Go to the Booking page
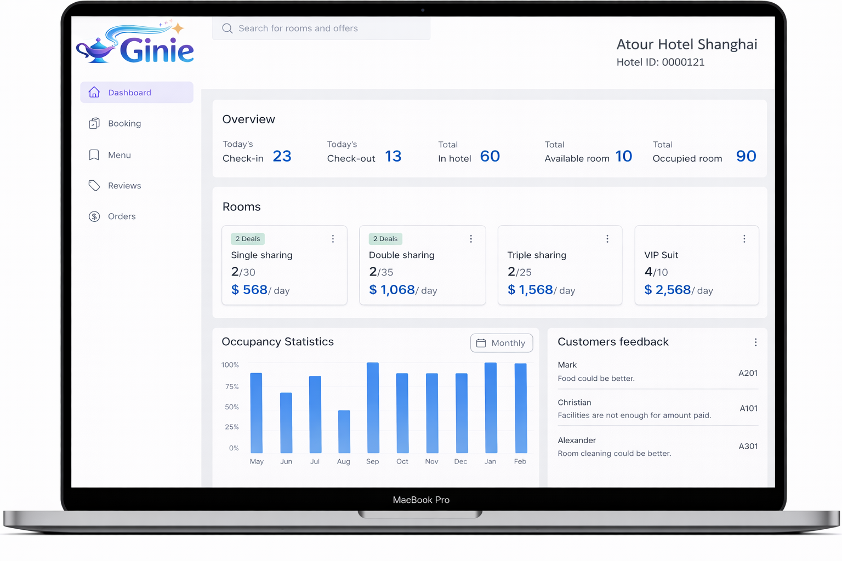Screen dimensions: 842x561 click(124, 123)
